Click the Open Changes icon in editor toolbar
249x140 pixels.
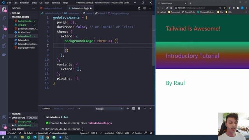point(139,8)
